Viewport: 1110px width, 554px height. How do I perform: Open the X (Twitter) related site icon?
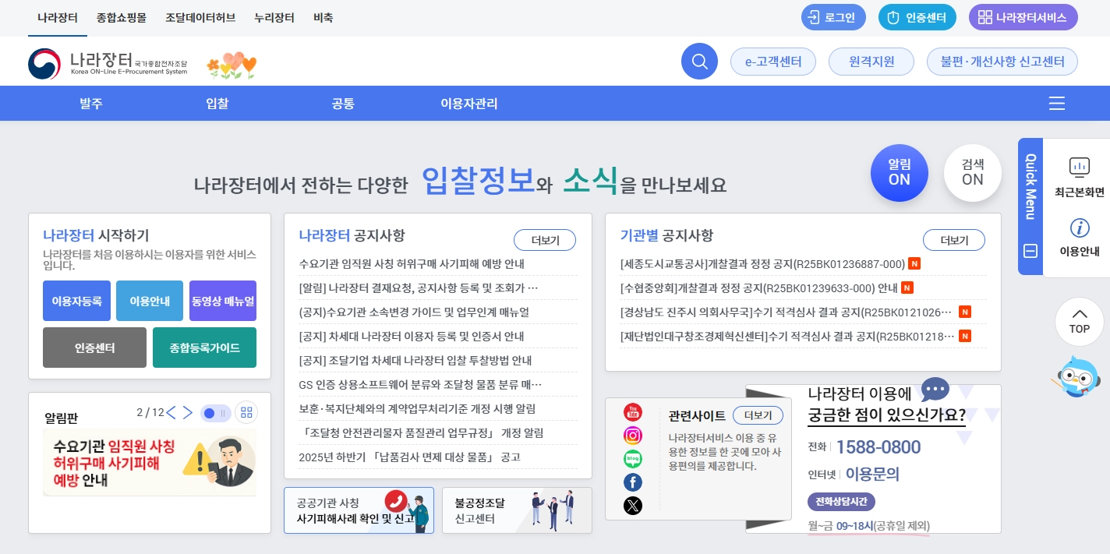(x=633, y=506)
